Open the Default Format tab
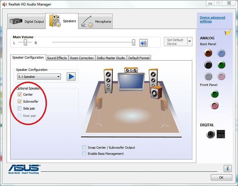The height and width of the screenshot is (186, 238). [x=139, y=58]
